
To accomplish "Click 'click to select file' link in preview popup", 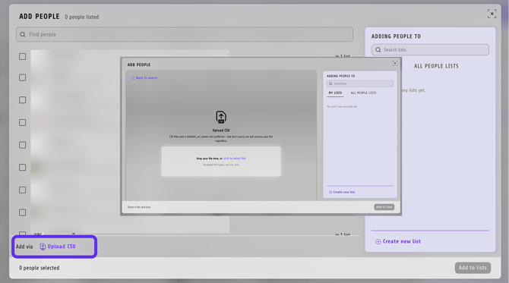I will tap(235, 159).
